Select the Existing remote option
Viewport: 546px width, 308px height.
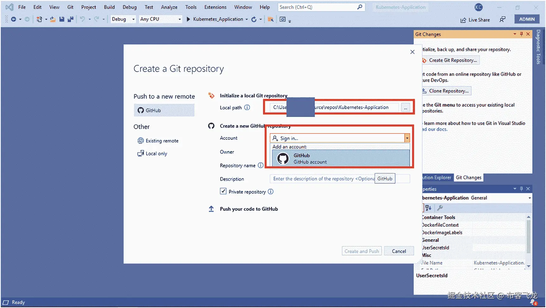point(158,141)
